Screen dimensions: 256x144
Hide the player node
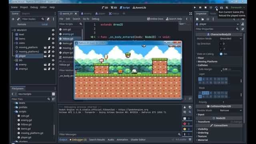click(53, 56)
